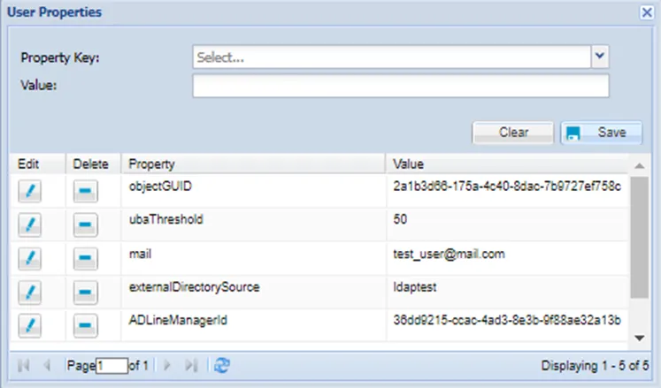This screenshot has height=388, width=661.
Task: Click the value 38dd9215-ocac-4ad3-8e3b-9f88ae32a13b
Action: click(507, 321)
